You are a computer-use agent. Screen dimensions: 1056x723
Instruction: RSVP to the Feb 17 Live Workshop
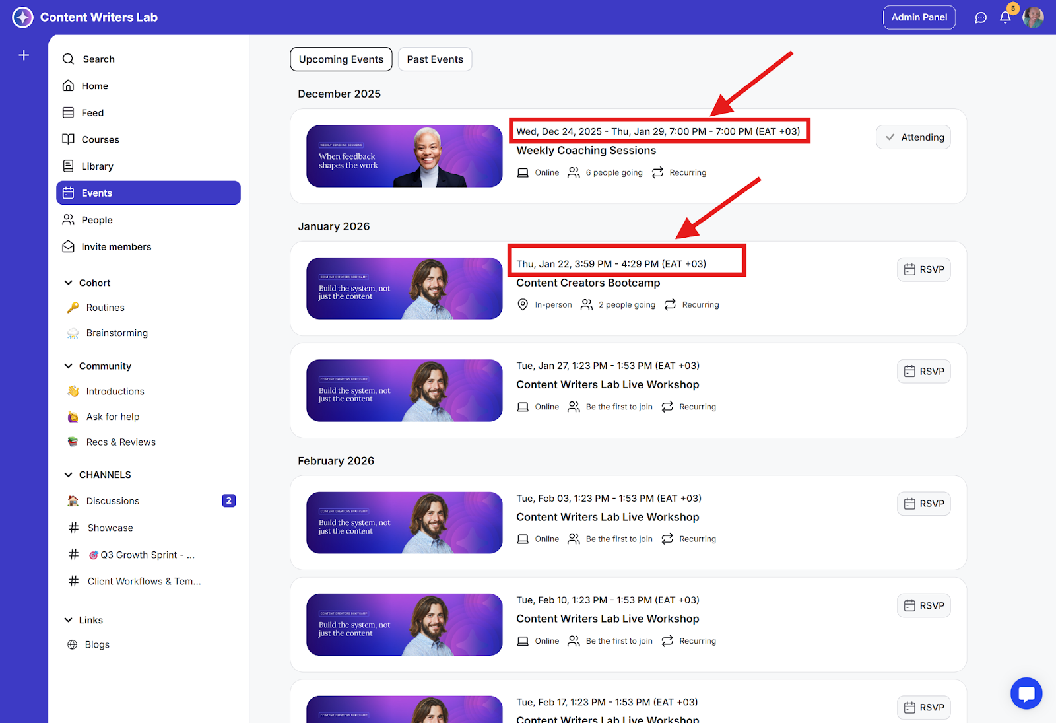tap(924, 708)
